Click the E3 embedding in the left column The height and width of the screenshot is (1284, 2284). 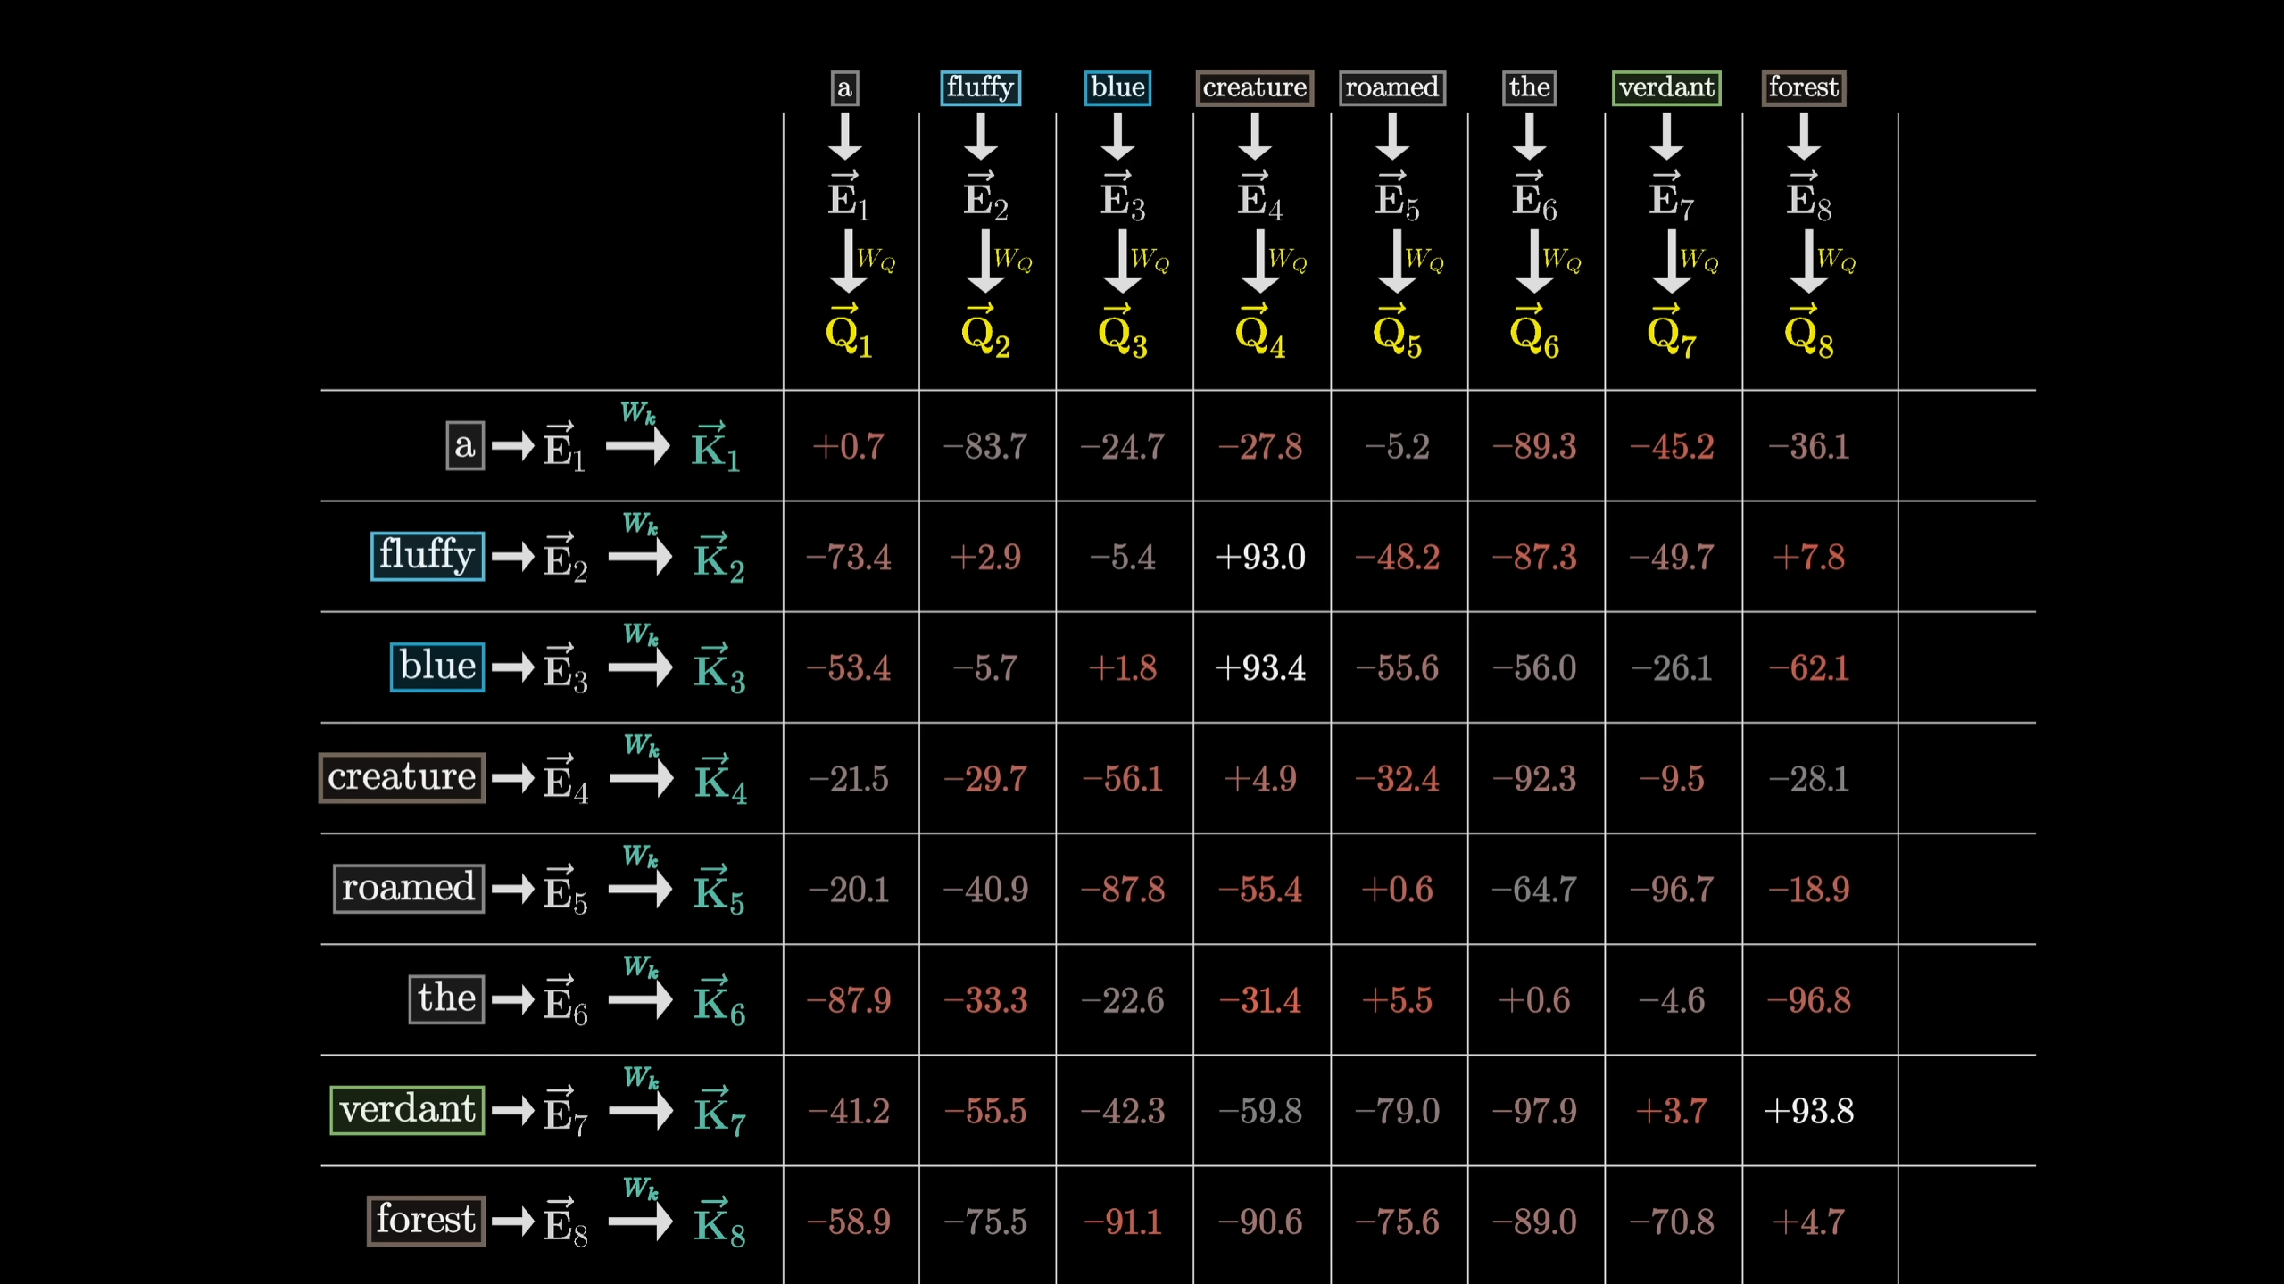(x=565, y=667)
